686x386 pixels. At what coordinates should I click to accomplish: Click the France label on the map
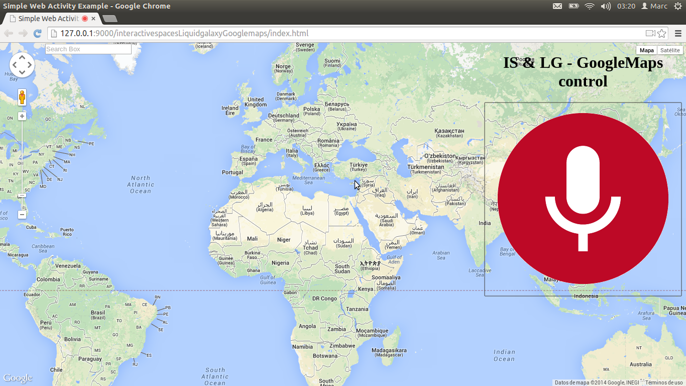tap(264, 140)
